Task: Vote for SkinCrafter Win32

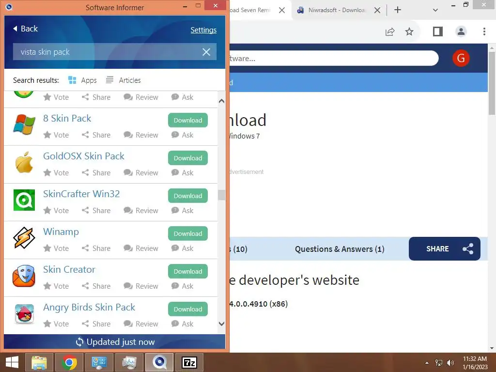Action: click(56, 211)
